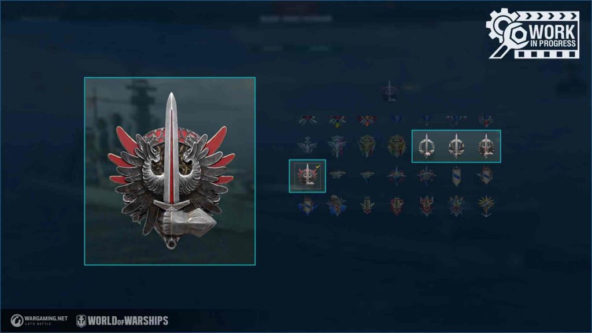
Task: Pick the helmet emblem with blue wings
Action: pos(337,206)
